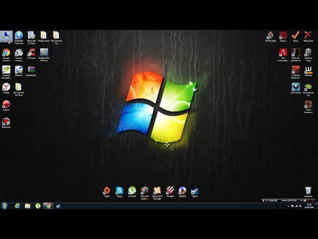Open Format Factory shortcut
Screen dimensions: 318x239
pyautogui.click(x=19, y=55)
